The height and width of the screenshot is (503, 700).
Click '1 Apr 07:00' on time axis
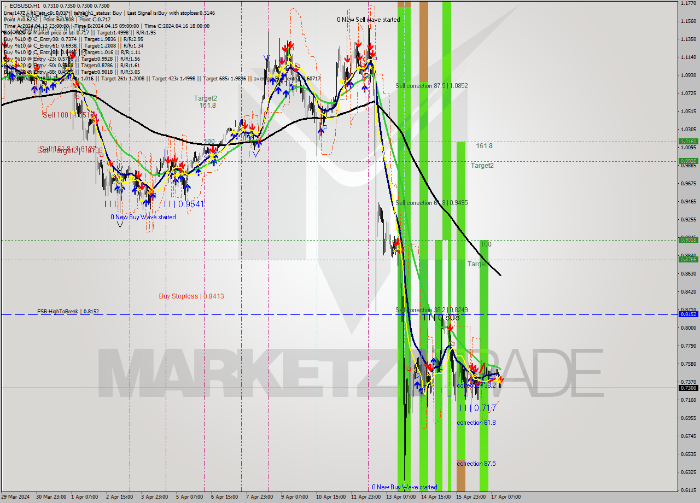tap(84, 497)
